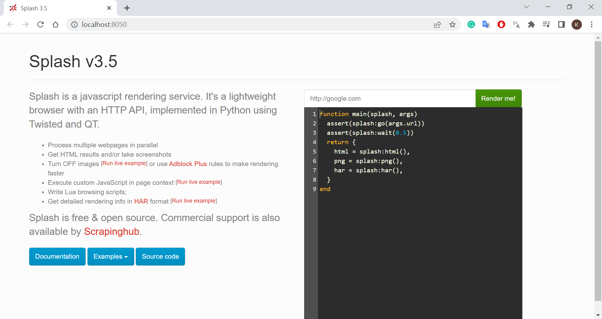Go to the browser home page icon
This screenshot has width=602, height=319.
(x=55, y=24)
